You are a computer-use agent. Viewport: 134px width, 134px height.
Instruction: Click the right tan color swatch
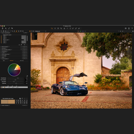tap(11, 102)
